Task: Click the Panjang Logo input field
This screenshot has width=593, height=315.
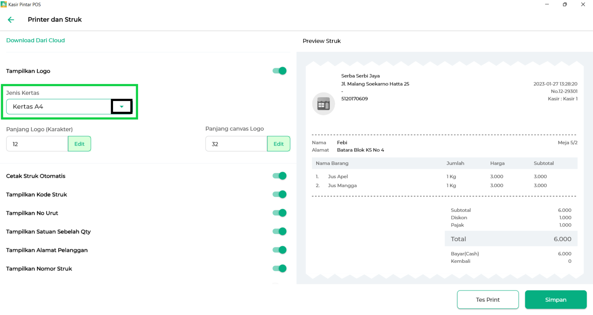Action: click(37, 144)
